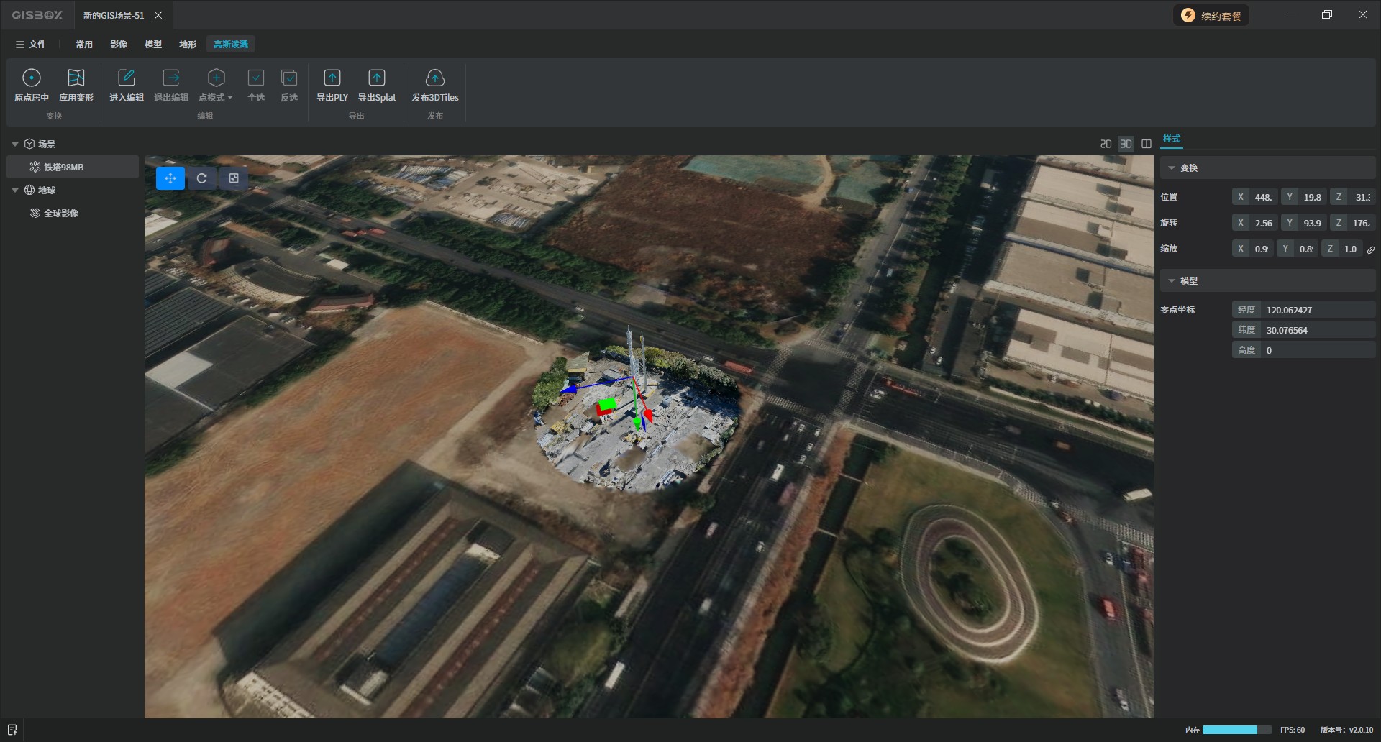Collapse the 地球 tree node

15,191
